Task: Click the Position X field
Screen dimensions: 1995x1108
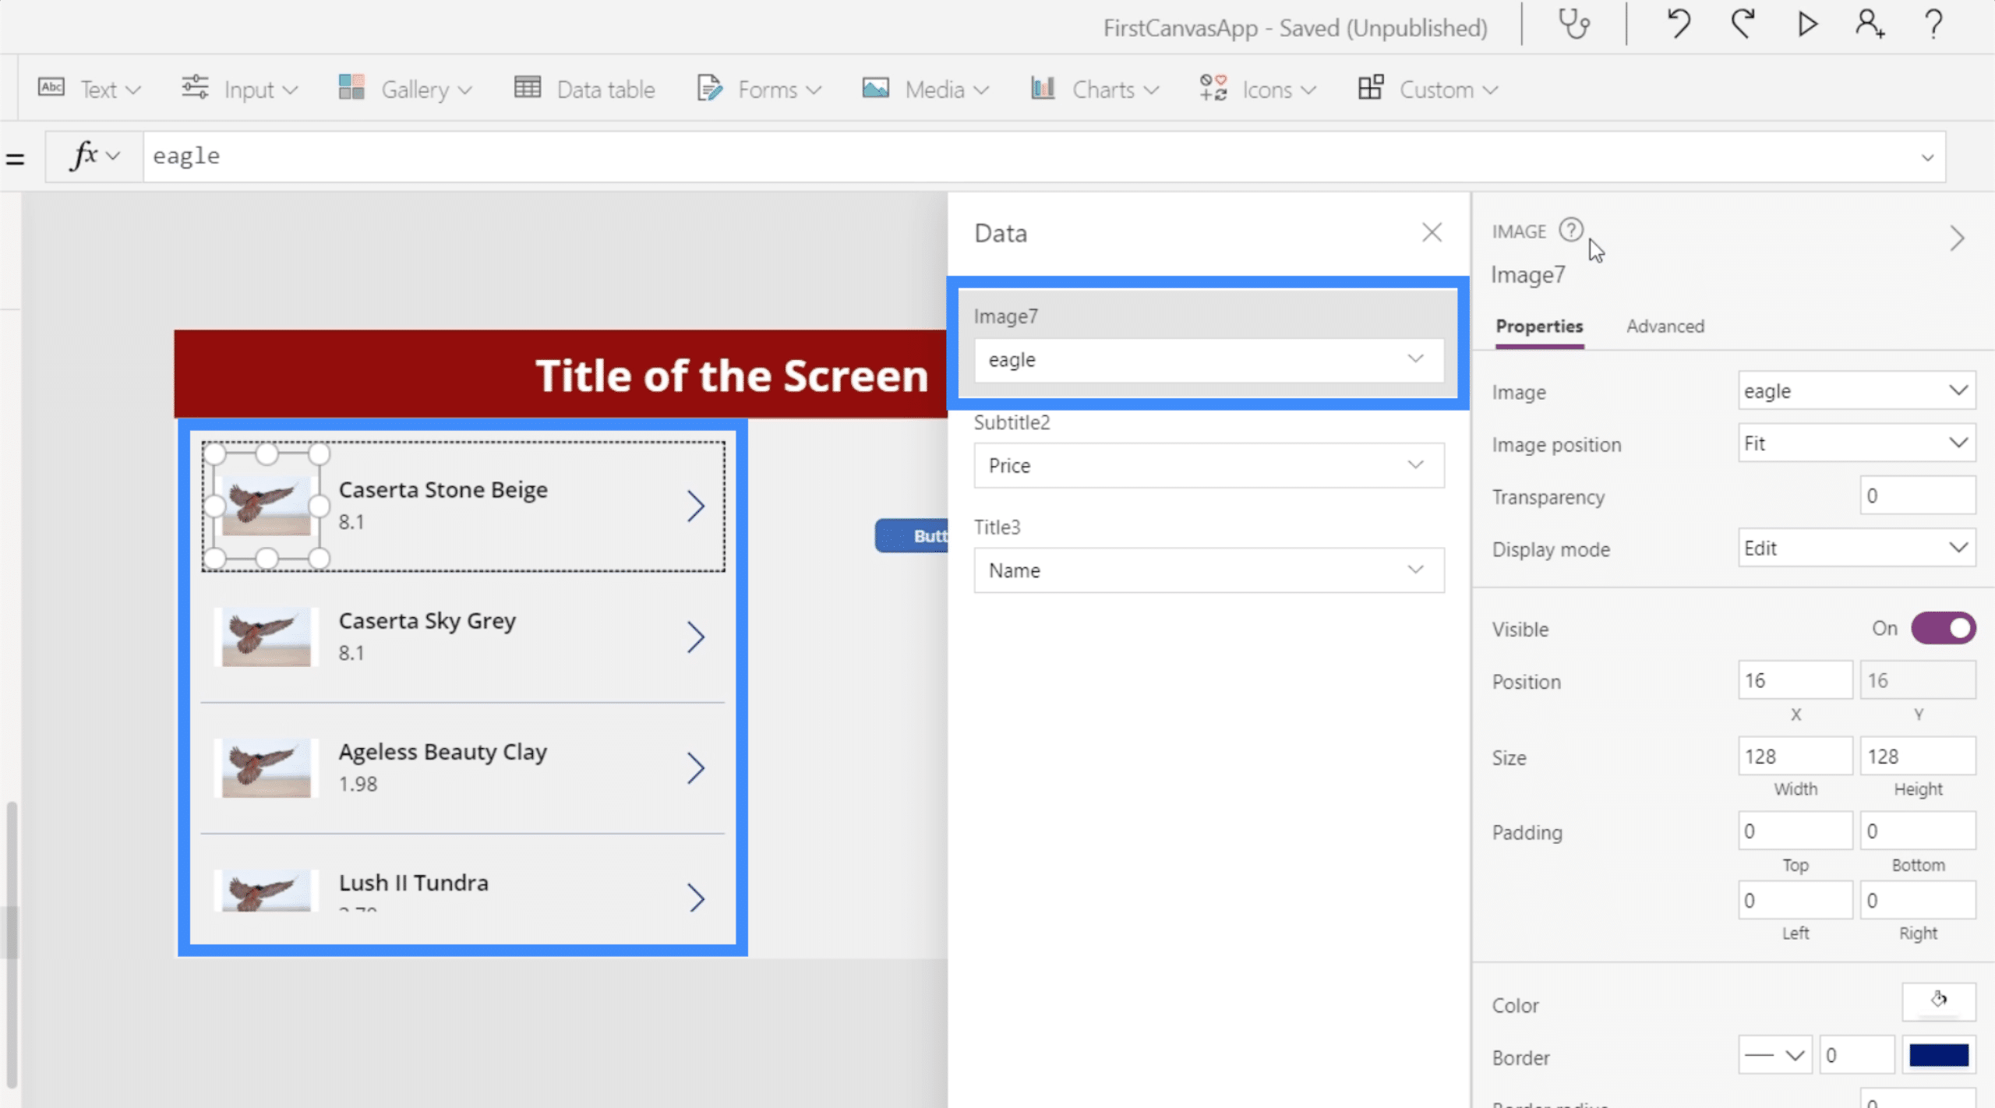Action: click(x=1795, y=679)
